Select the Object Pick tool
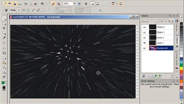This screenshot has height=104, width=184. coord(4,18)
